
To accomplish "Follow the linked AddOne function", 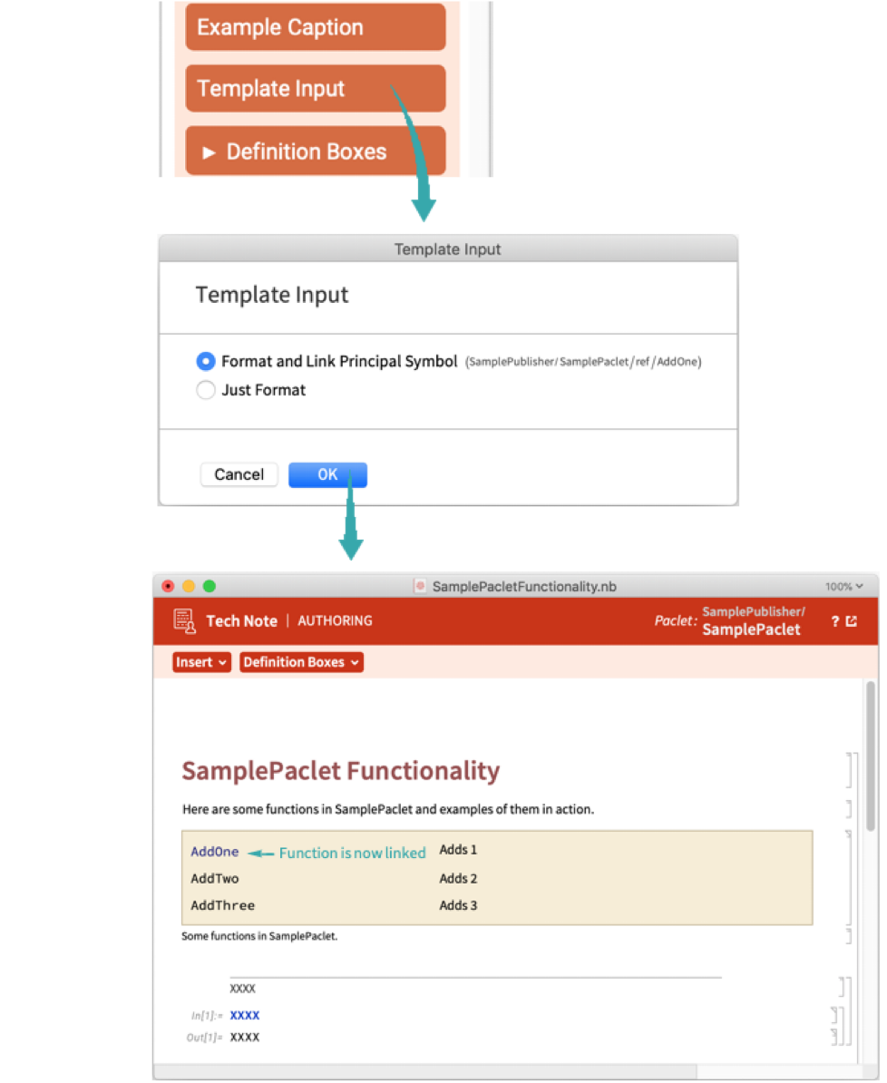I will 215,852.
